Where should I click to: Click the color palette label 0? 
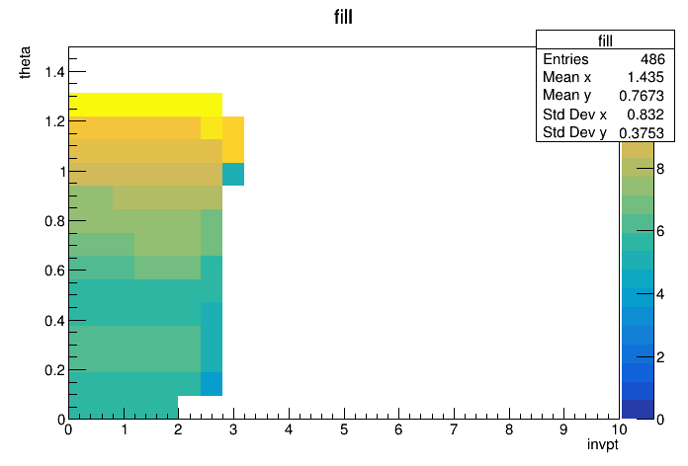tap(660, 420)
